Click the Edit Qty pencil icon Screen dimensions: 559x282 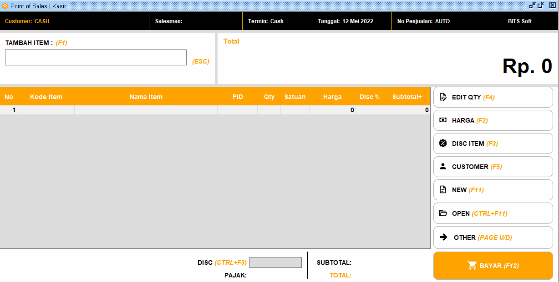click(x=443, y=97)
